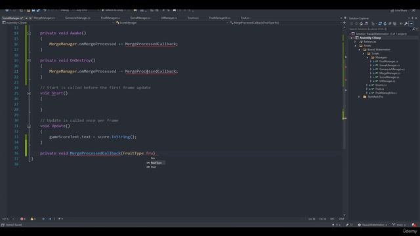The image size is (420, 236).
Task: Click the View Code icon in Solution Explorer
Action: point(401,24)
